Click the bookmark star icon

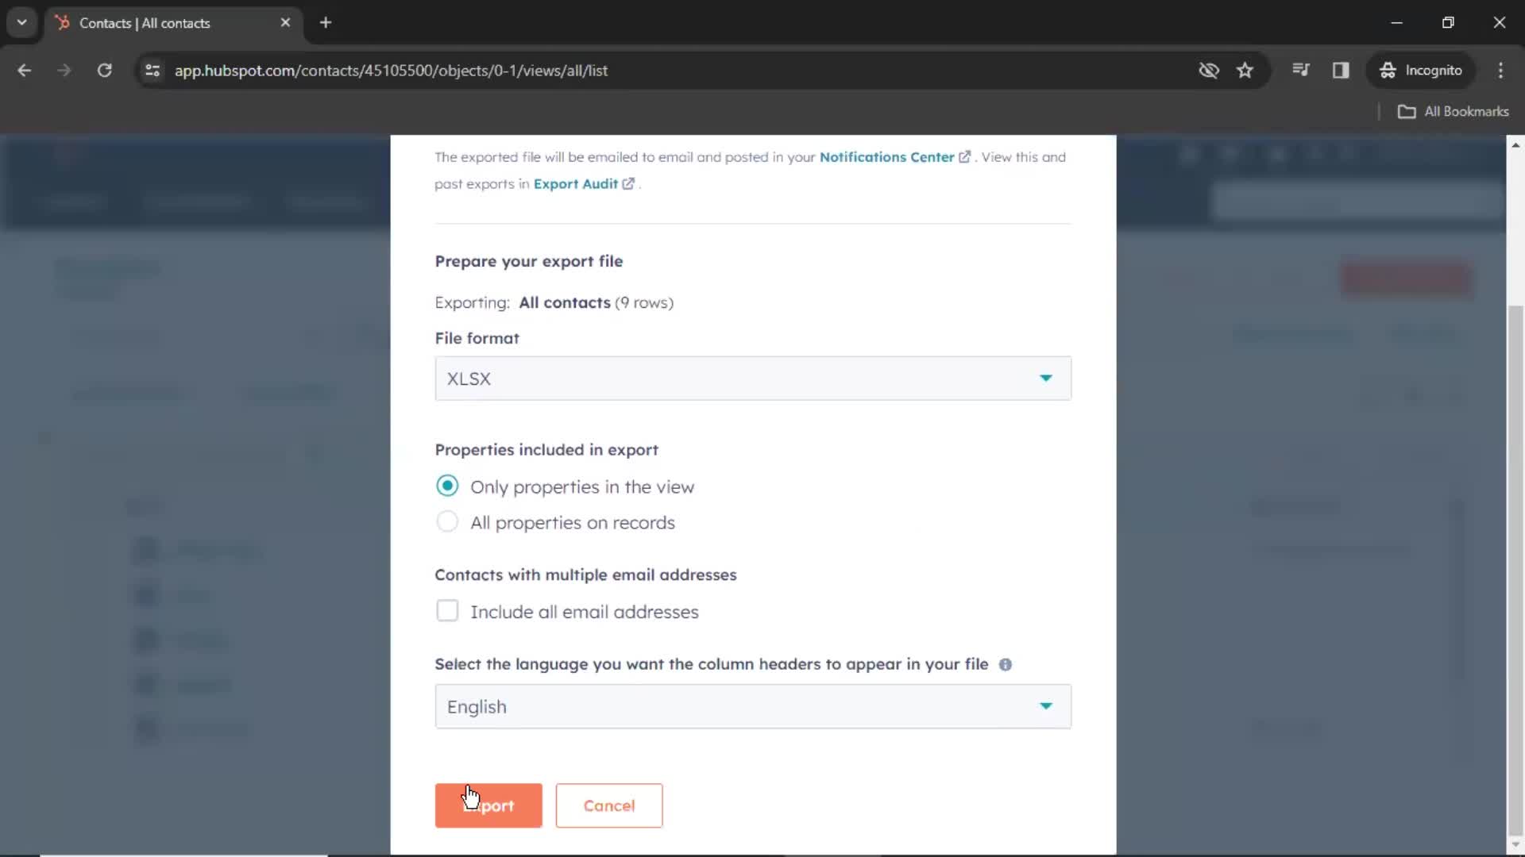1245,70
